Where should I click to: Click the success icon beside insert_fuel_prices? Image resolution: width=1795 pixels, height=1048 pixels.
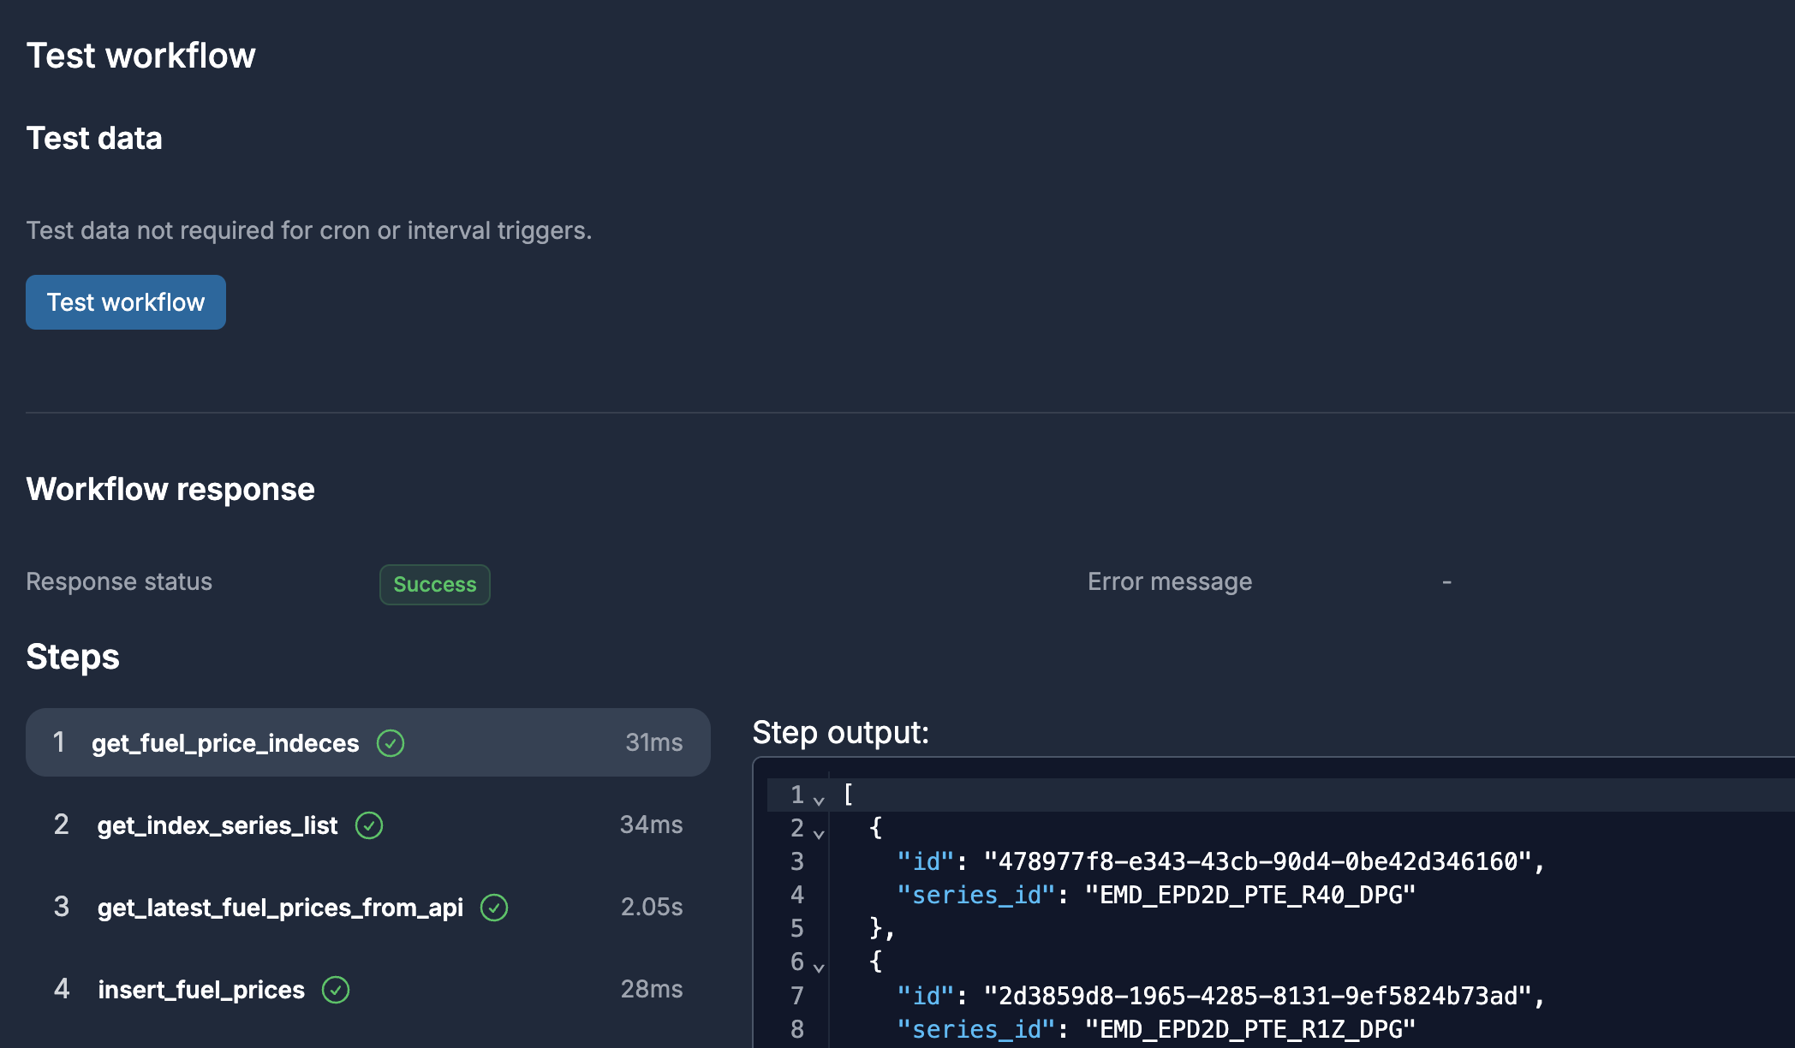(337, 990)
